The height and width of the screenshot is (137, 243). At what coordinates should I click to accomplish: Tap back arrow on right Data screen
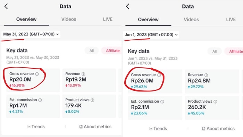[127, 7]
